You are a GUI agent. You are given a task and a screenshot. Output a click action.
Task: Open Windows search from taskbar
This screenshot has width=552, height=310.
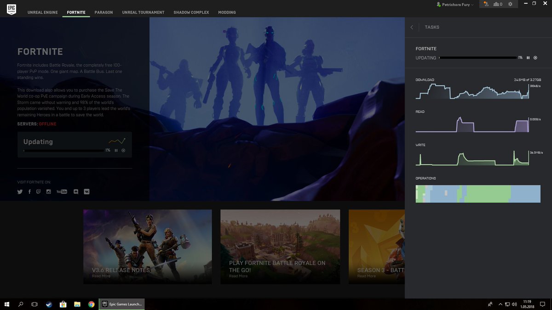[x=21, y=304]
